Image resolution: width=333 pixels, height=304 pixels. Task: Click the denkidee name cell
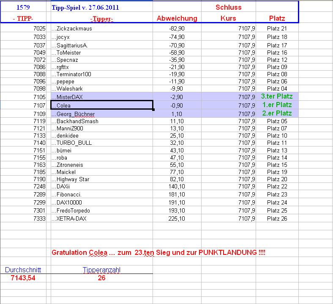(x=102, y=136)
